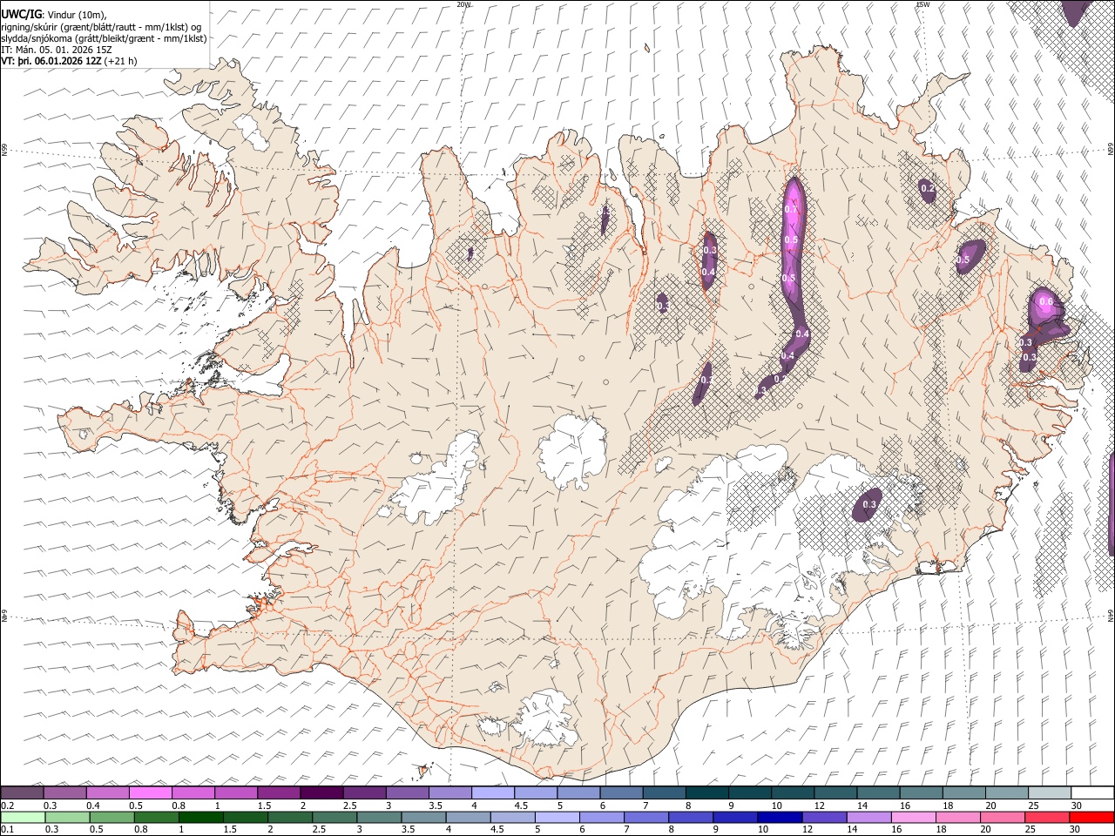The image size is (1115, 836).
Task: Pick the light grey swatch at 25 in the upper legend
Action: click(x=1049, y=792)
